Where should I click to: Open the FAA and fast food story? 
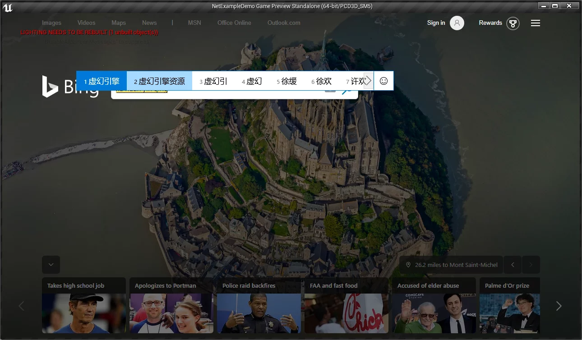tap(346, 305)
